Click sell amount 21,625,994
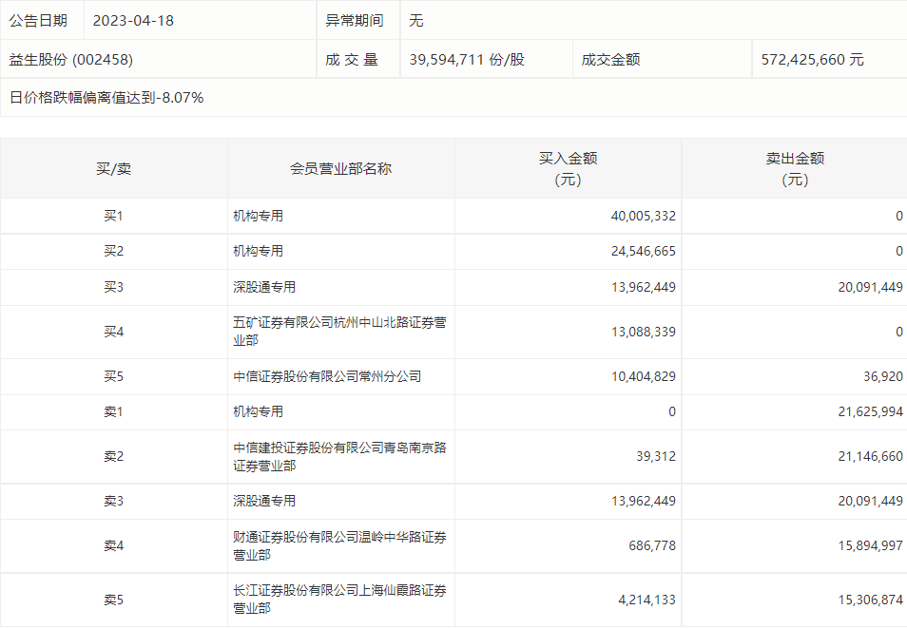 [871, 412]
